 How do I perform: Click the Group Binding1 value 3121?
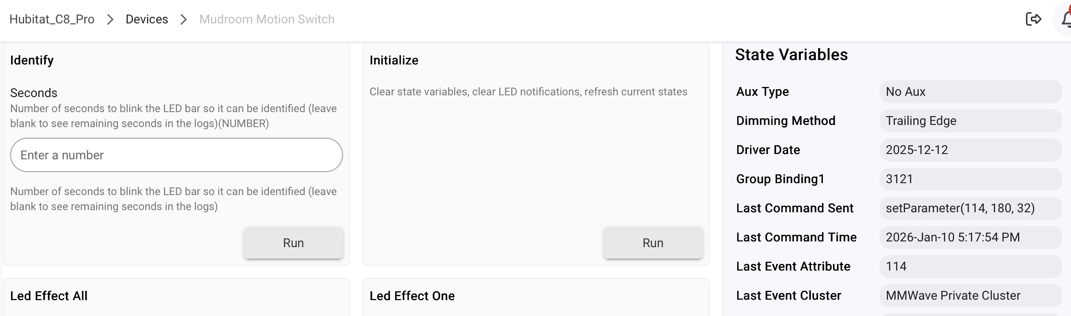click(x=970, y=179)
